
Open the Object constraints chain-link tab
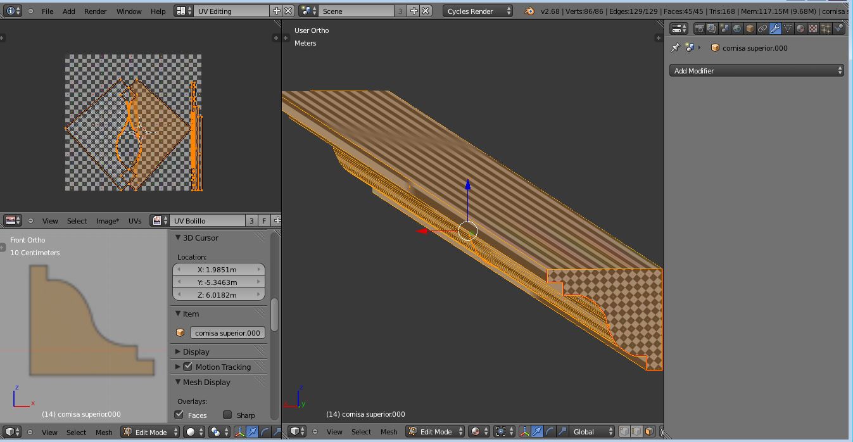point(762,28)
